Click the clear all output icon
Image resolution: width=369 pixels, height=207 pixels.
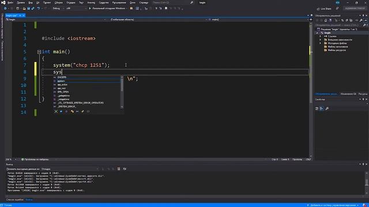pyautogui.click(x=119, y=169)
